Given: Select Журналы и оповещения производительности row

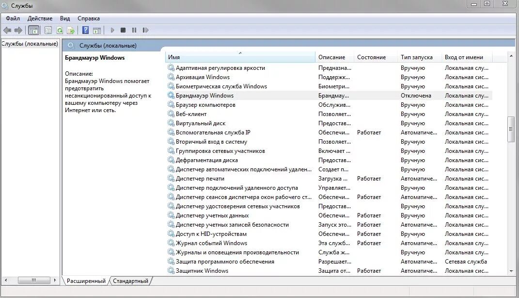Looking at the screenshot, I should pyautogui.click(x=330, y=252).
